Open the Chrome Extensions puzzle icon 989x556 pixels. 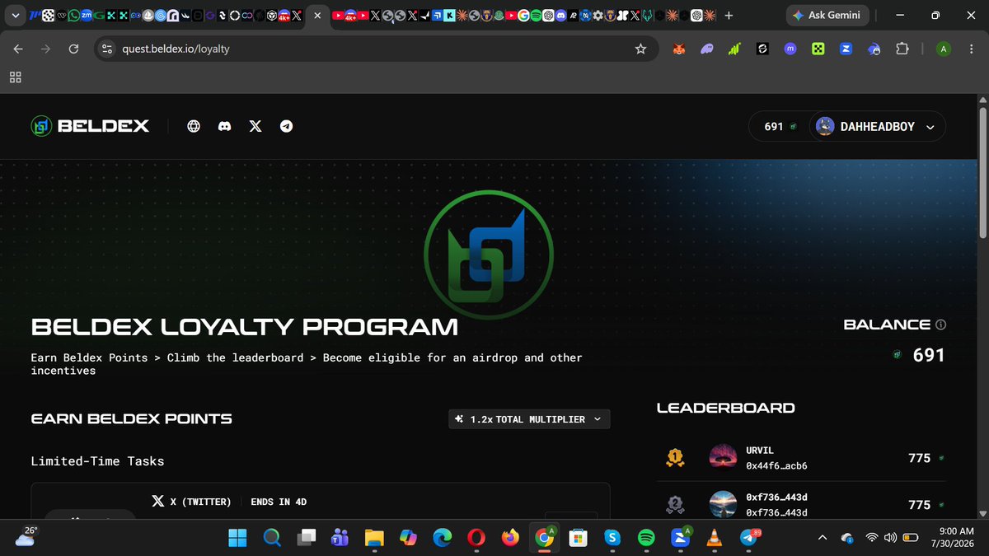pos(902,49)
